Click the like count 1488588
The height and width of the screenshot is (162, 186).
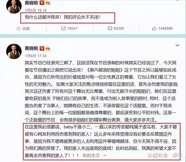[x=165, y=28]
